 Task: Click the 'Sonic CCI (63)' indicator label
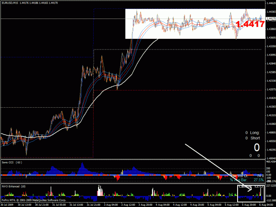coord(12,162)
